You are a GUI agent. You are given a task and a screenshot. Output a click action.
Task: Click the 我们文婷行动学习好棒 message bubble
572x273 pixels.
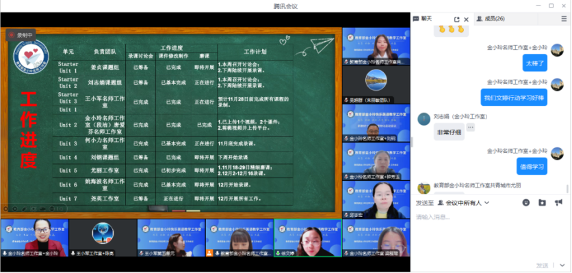pyautogui.click(x=514, y=98)
